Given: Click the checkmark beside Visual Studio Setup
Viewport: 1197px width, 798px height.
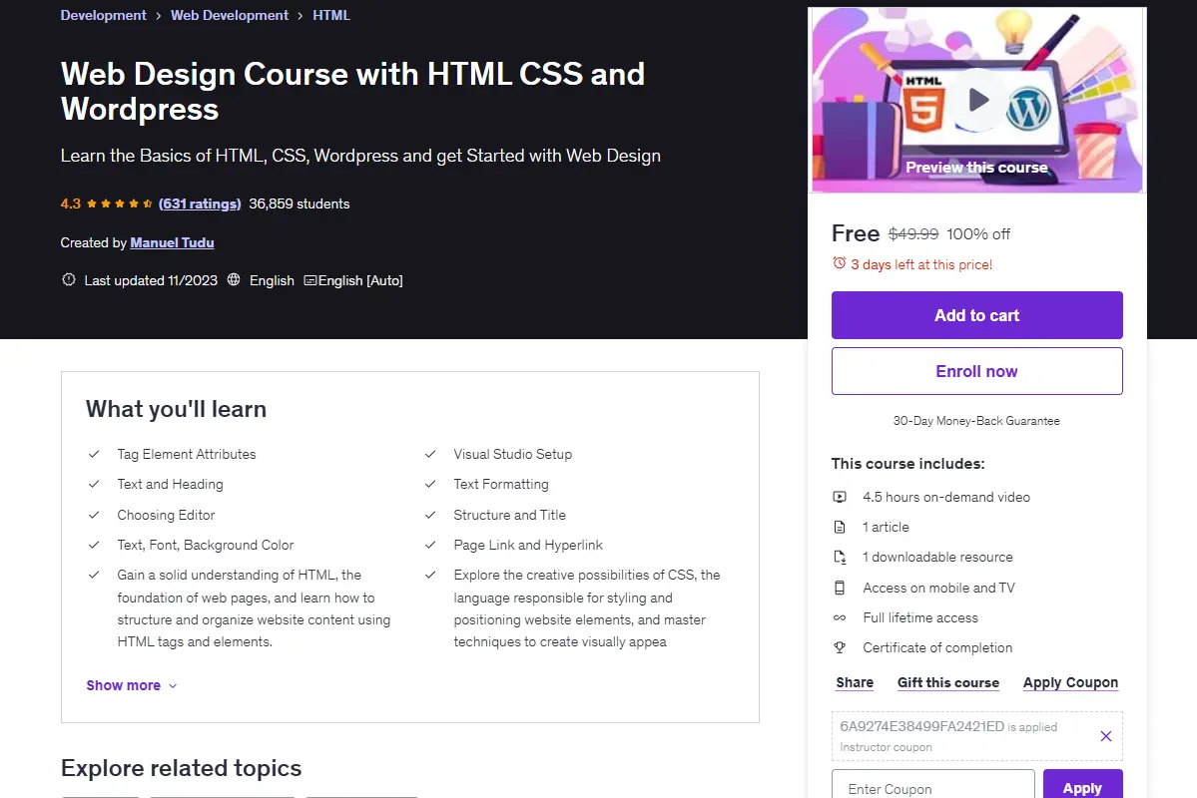Looking at the screenshot, I should tap(430, 454).
